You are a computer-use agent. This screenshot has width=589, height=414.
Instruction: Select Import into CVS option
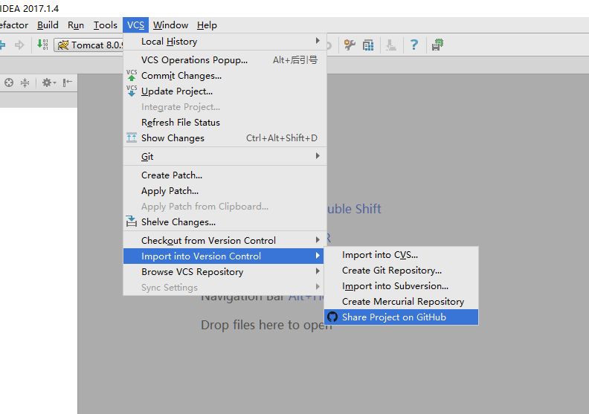click(x=401, y=255)
